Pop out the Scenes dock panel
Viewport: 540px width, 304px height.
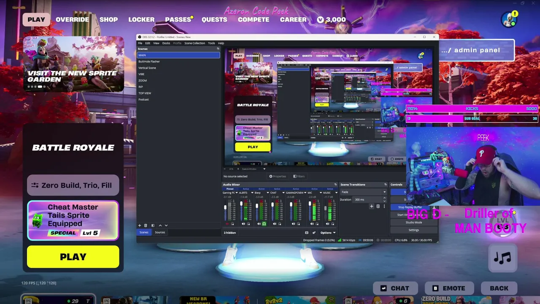(218, 49)
